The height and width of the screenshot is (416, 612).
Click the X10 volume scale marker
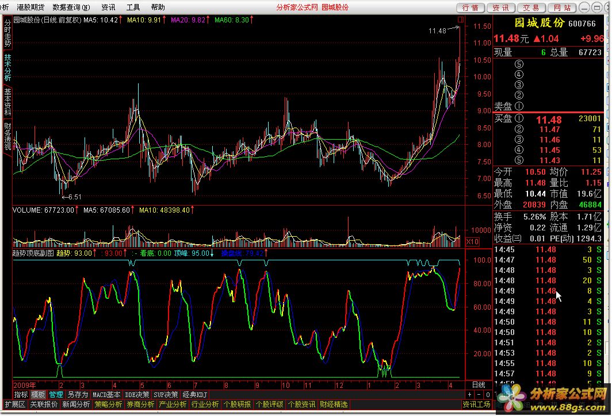tap(472, 242)
